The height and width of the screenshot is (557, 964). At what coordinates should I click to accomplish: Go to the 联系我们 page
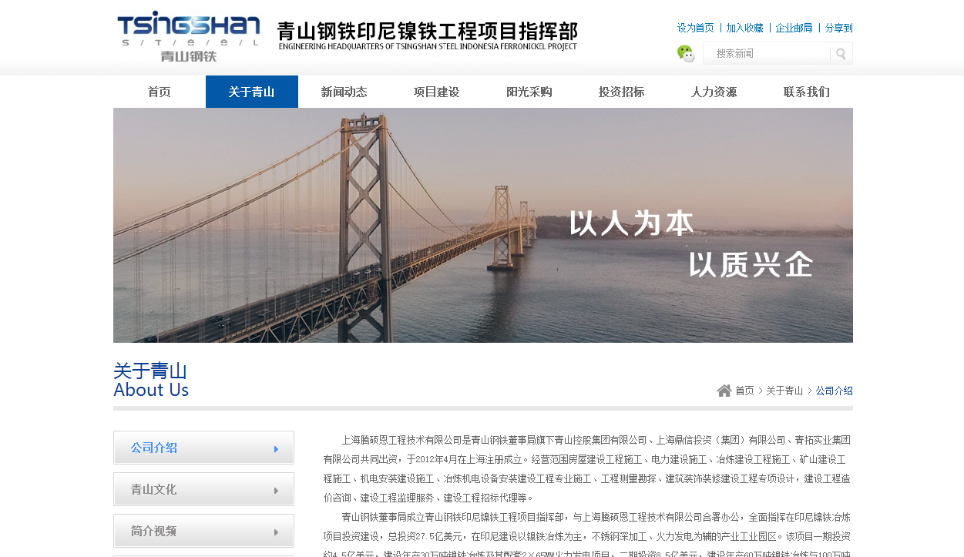[x=807, y=92]
